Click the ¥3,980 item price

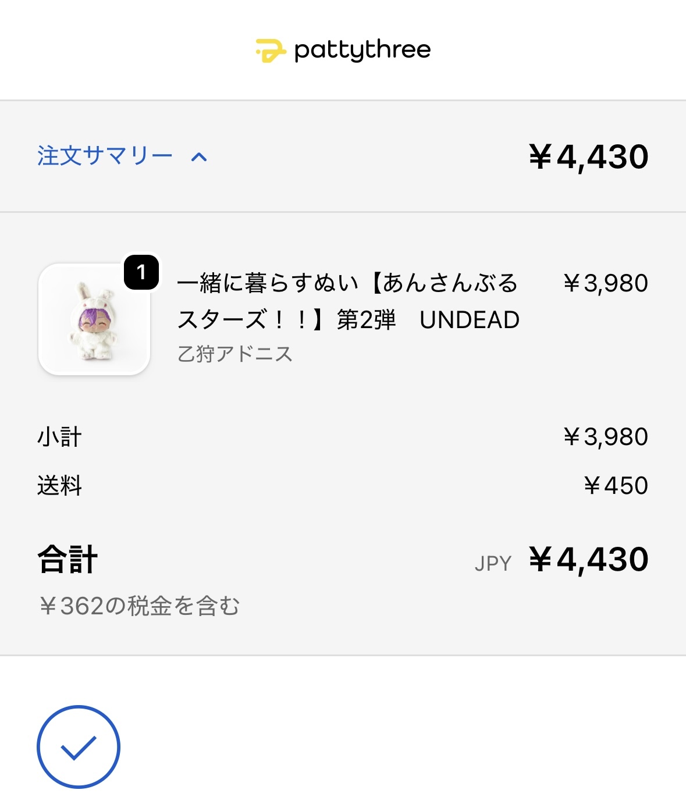(x=605, y=283)
